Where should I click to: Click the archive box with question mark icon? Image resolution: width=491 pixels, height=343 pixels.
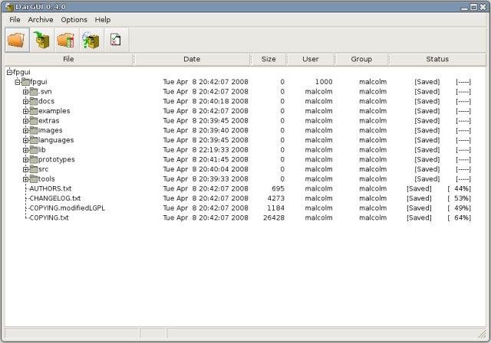[91, 40]
